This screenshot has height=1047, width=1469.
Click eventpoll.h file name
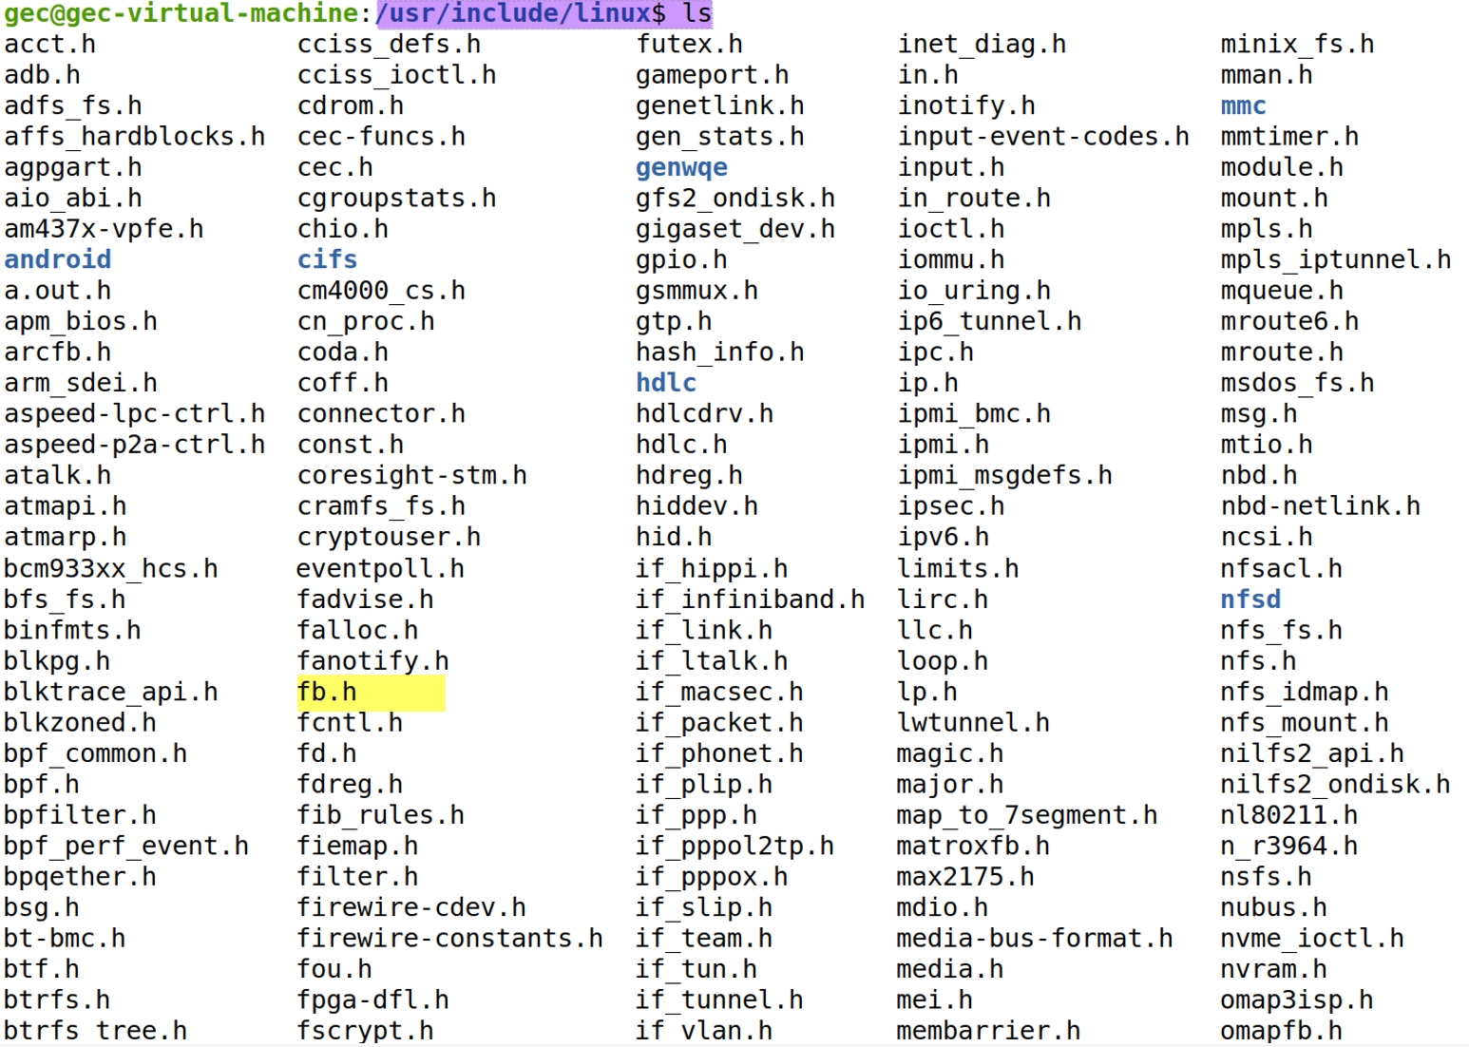381,569
